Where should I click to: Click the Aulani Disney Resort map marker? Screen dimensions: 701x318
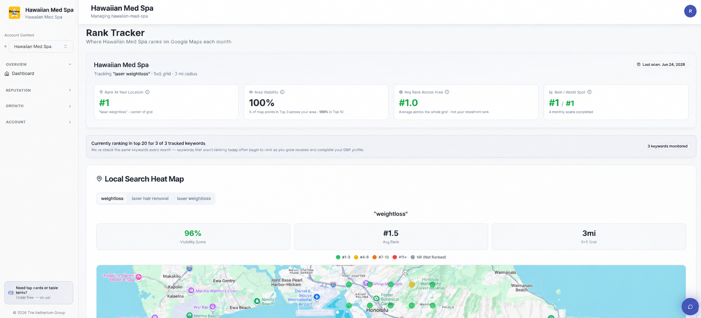(x=139, y=277)
